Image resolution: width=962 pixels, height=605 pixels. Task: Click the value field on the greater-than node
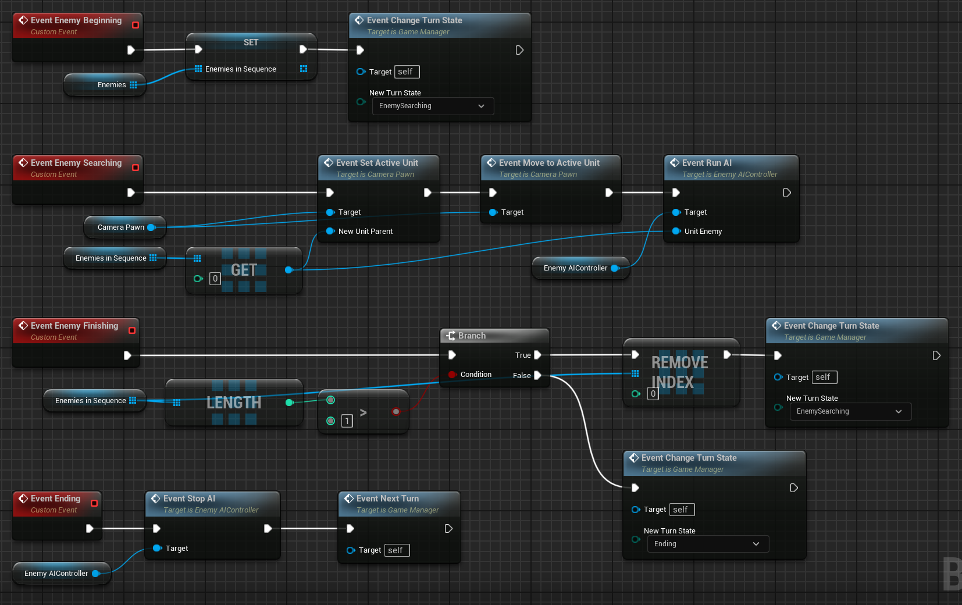[347, 421]
